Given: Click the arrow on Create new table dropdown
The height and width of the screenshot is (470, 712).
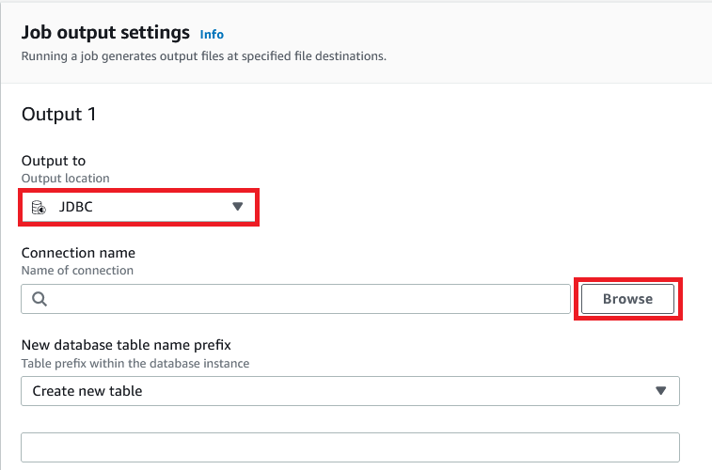Looking at the screenshot, I should pyautogui.click(x=660, y=390).
